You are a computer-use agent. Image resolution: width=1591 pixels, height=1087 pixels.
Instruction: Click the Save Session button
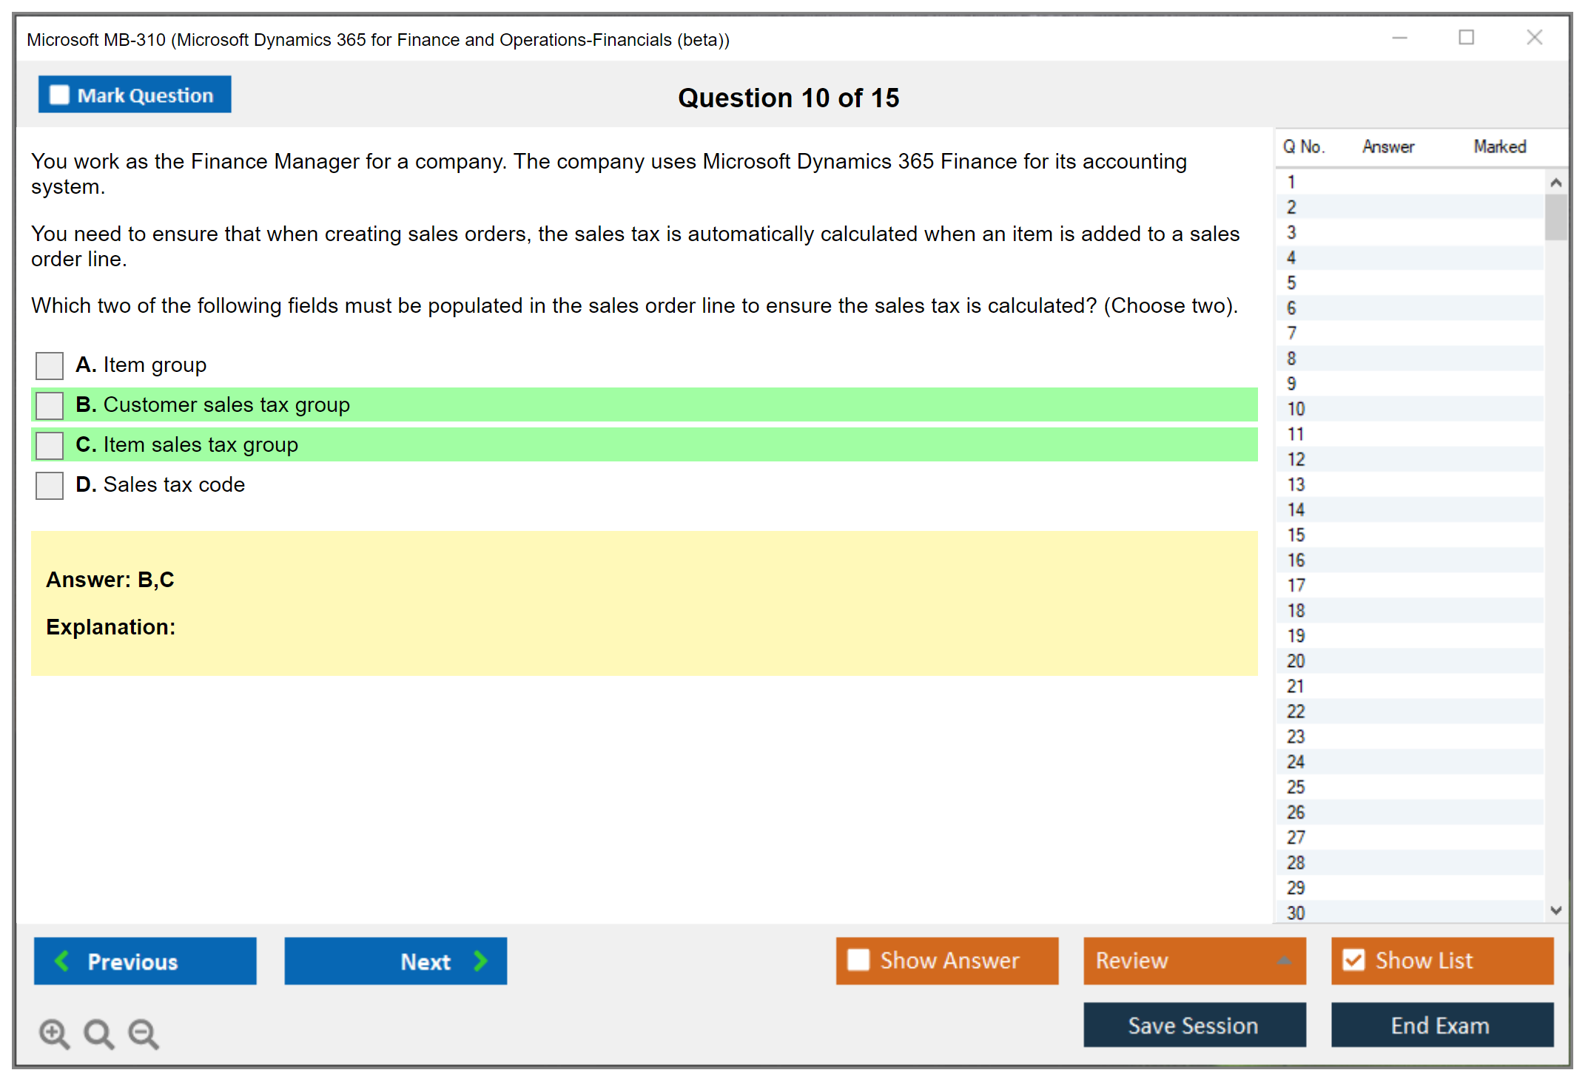point(1194,1025)
